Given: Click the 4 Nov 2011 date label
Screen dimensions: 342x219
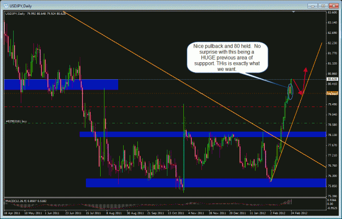Looking at the screenshot, I should point(196,213).
